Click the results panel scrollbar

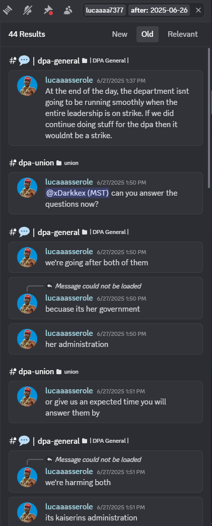(209, 118)
